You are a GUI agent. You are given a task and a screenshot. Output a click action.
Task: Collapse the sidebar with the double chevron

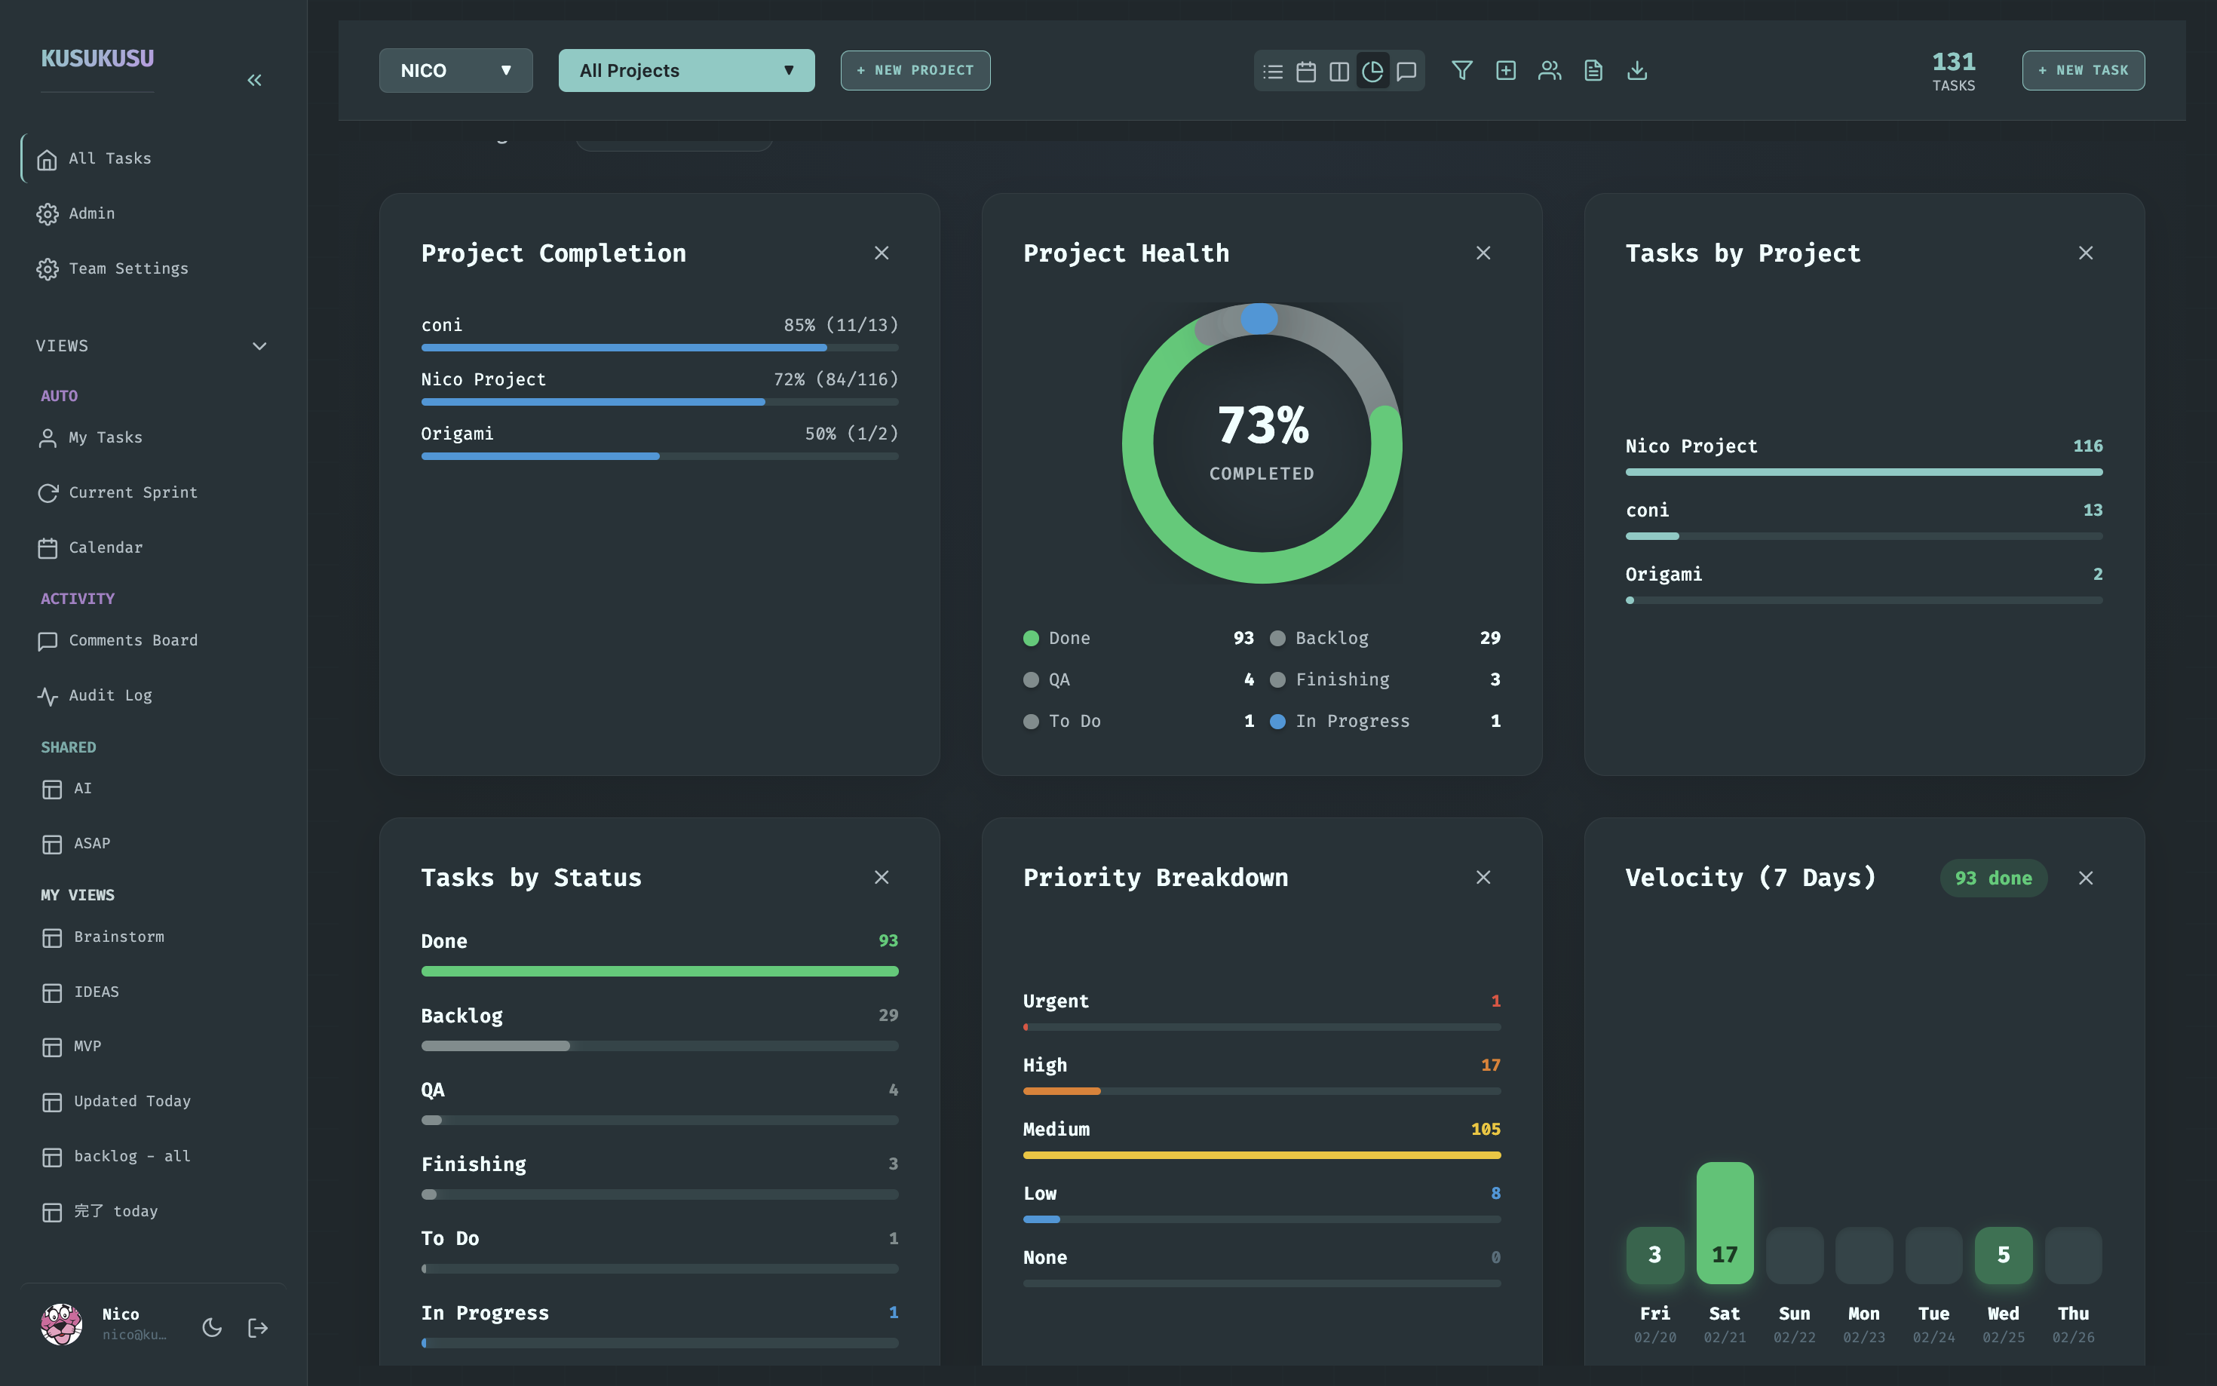click(x=255, y=80)
